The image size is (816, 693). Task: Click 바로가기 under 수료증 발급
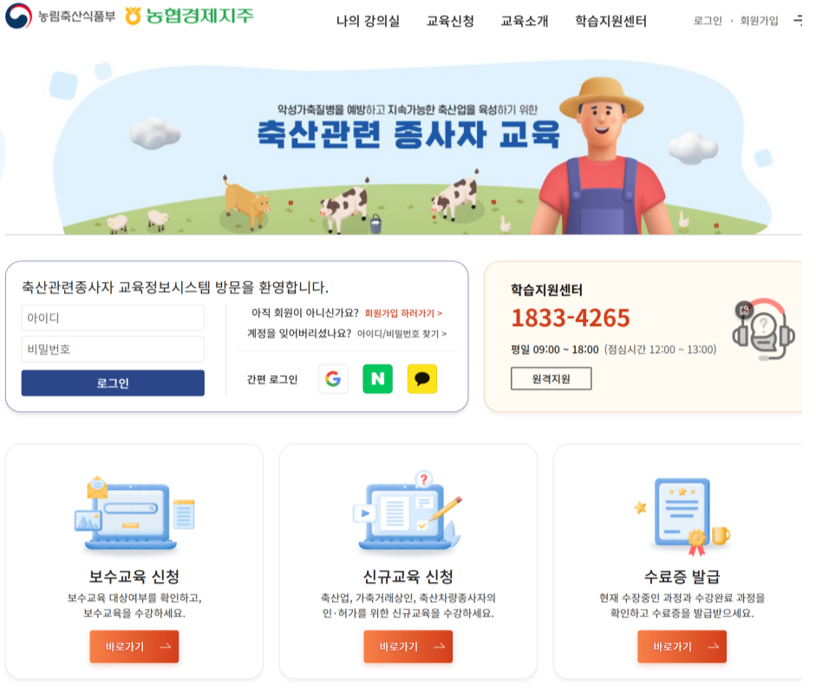coord(682,647)
